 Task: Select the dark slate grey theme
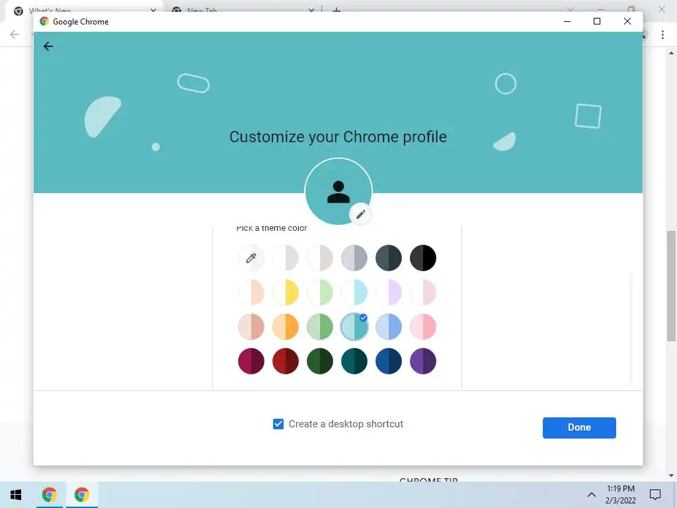point(389,258)
